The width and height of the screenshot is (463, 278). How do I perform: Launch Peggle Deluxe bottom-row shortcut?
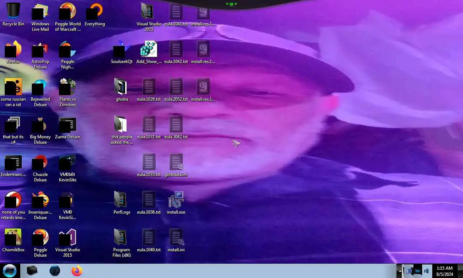pos(40,243)
